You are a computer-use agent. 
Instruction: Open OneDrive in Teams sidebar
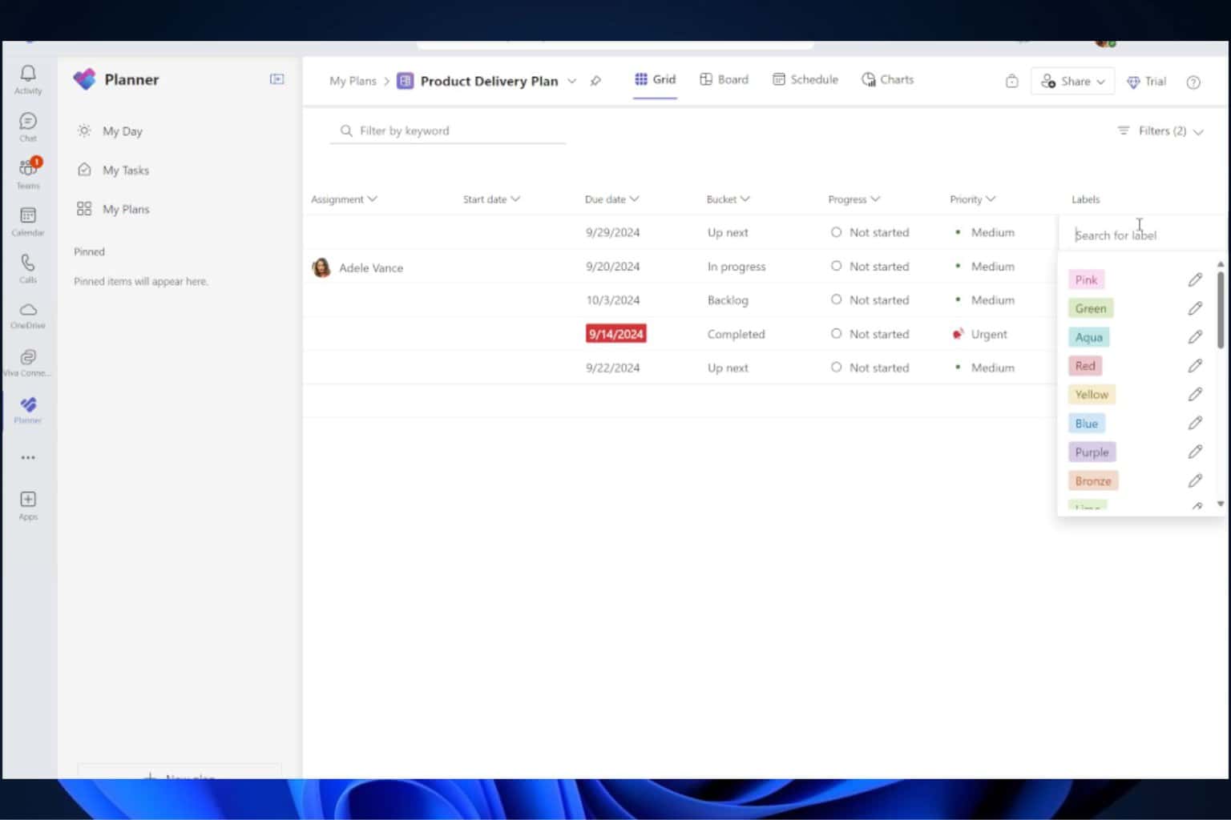click(x=28, y=315)
